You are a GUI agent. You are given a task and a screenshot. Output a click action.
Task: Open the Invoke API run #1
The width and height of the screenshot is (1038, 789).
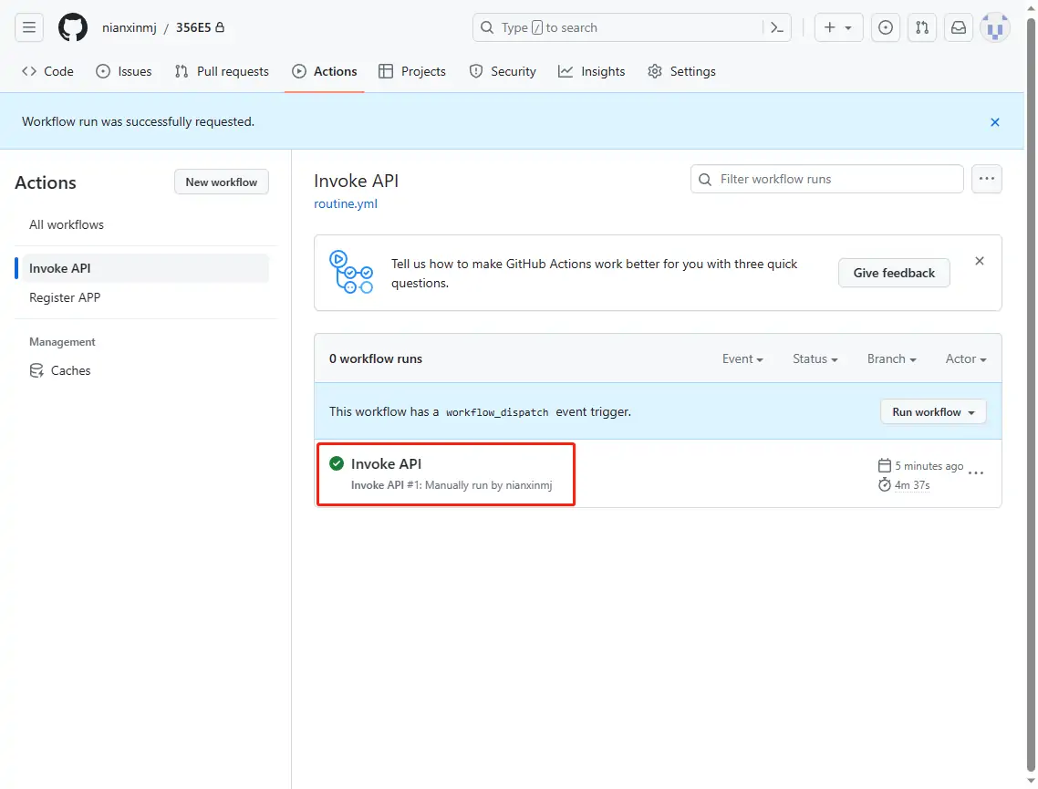tap(387, 464)
